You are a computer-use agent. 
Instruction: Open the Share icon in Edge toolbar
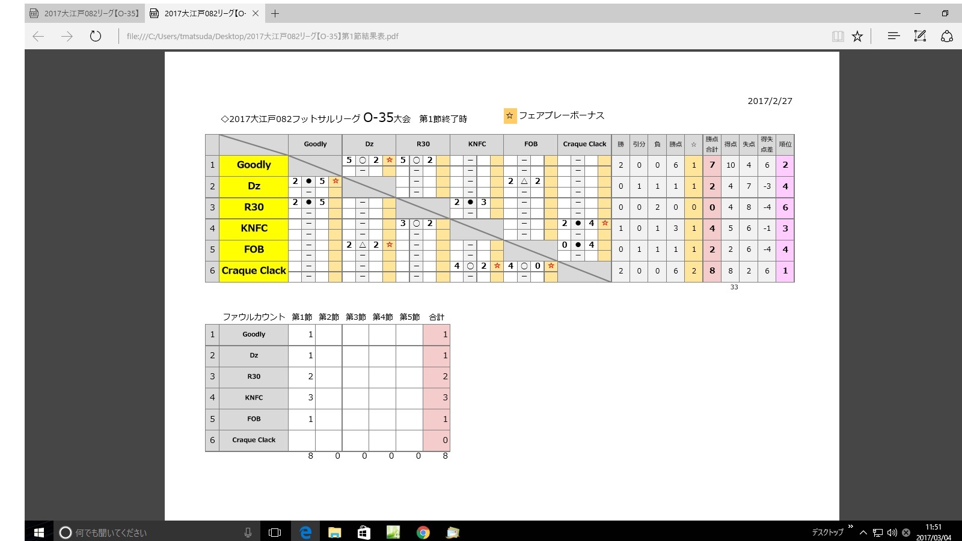pyautogui.click(x=947, y=37)
